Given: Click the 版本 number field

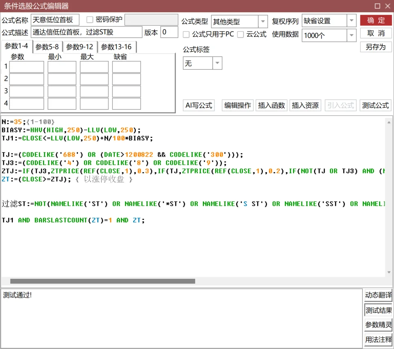Looking at the screenshot, I should (169, 32).
